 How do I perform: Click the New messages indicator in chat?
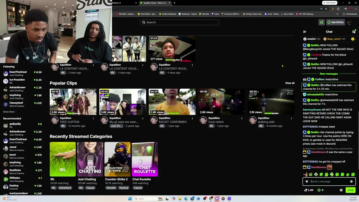tap(329, 74)
